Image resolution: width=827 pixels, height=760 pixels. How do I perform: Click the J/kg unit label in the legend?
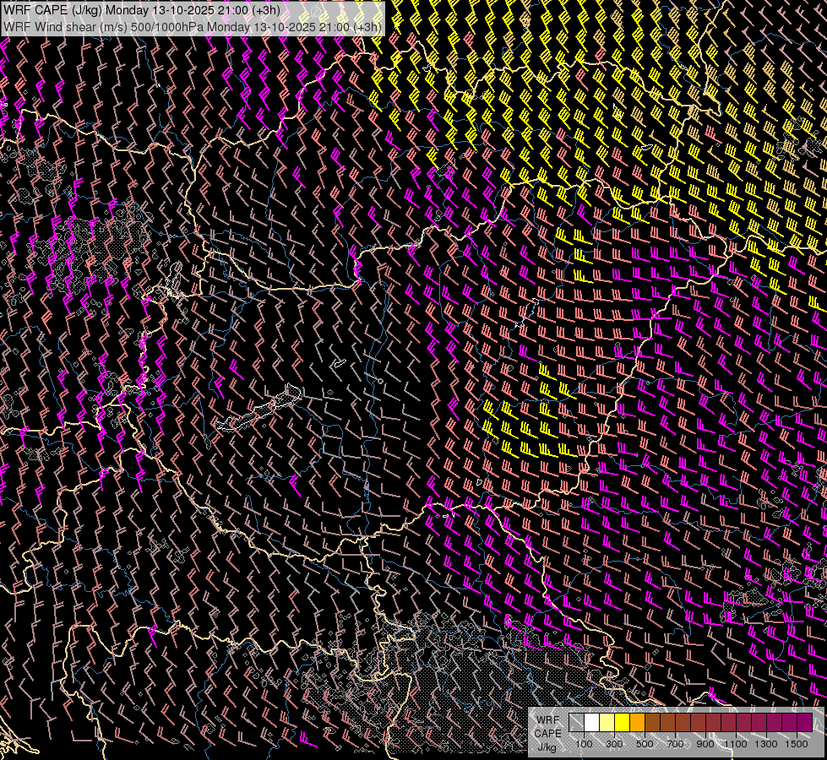coord(547,746)
